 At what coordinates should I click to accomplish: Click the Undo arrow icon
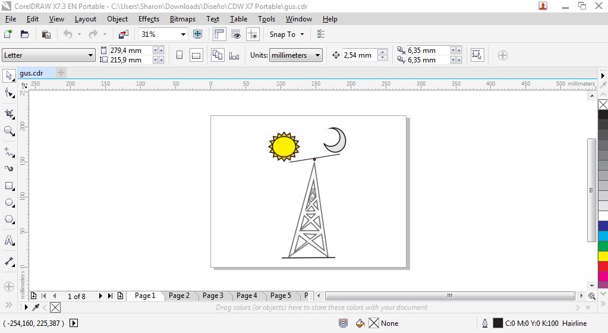68,34
